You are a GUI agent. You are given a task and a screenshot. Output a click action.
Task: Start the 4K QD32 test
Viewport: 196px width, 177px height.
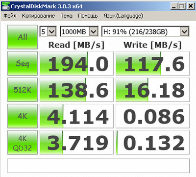(x=23, y=142)
